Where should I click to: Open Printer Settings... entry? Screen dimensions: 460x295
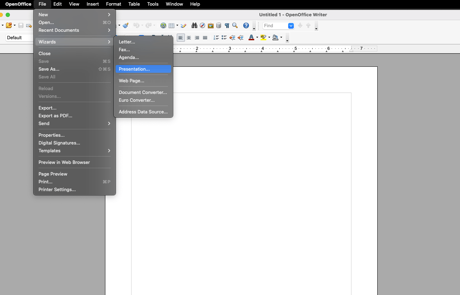(x=75, y=189)
